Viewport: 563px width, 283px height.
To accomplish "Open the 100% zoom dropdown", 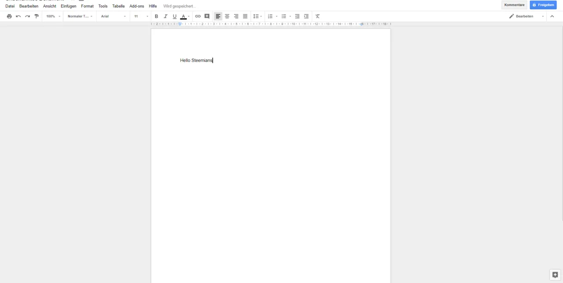I will (x=53, y=16).
